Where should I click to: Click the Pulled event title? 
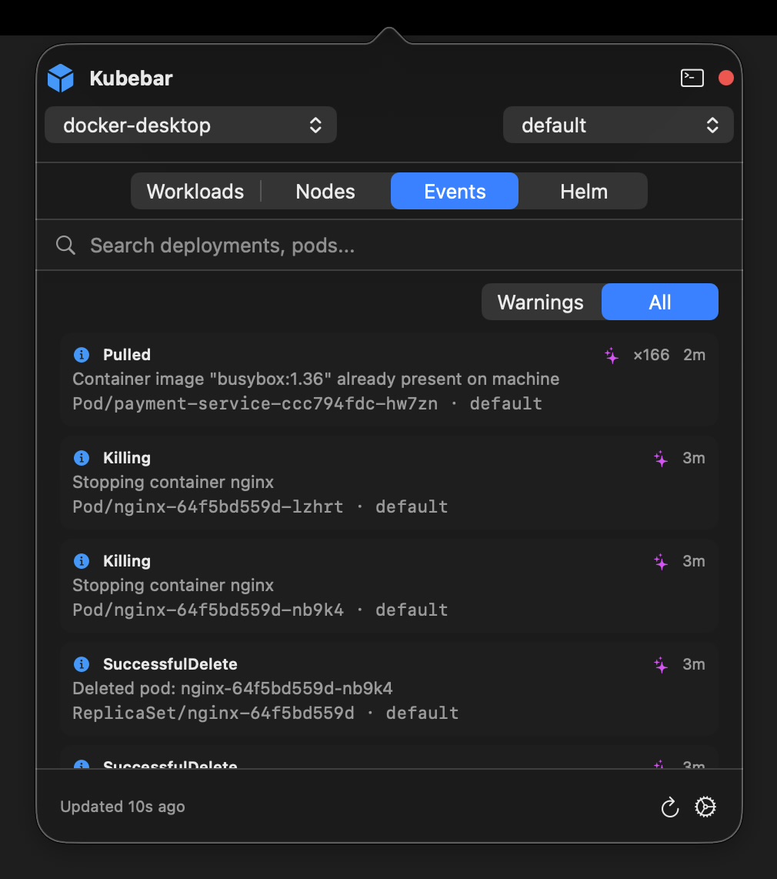point(127,355)
